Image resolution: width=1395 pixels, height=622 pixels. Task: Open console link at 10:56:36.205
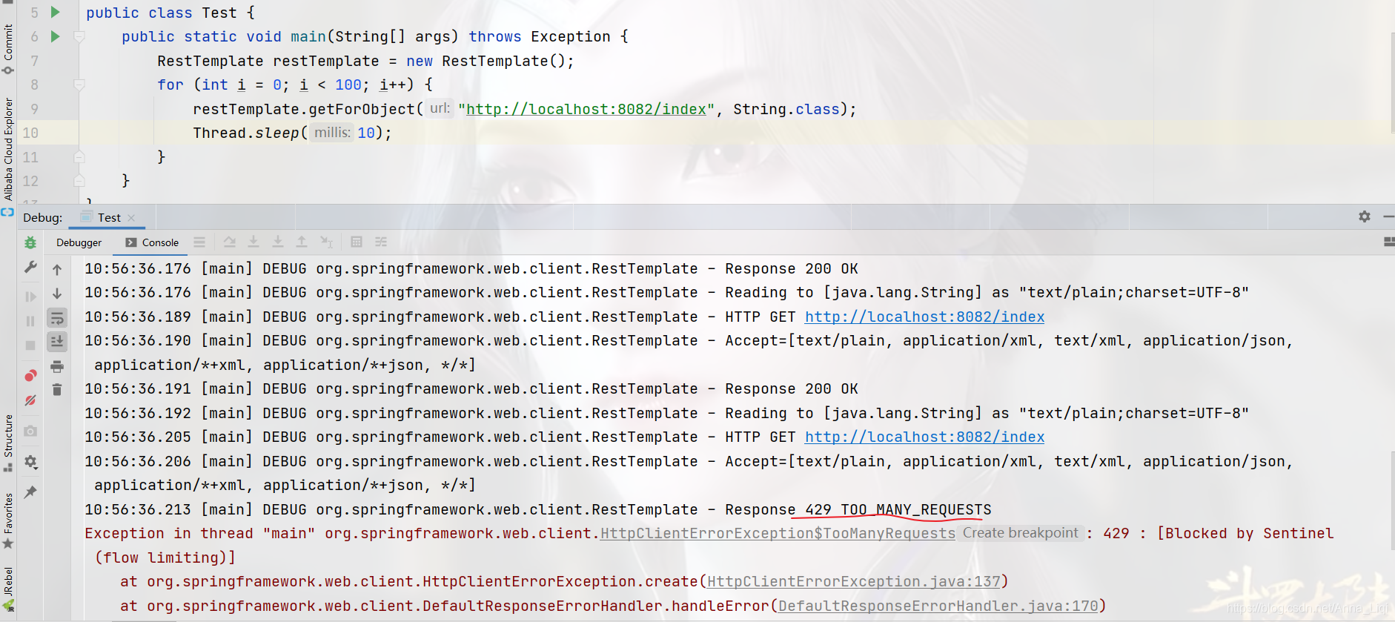pyautogui.click(x=924, y=437)
